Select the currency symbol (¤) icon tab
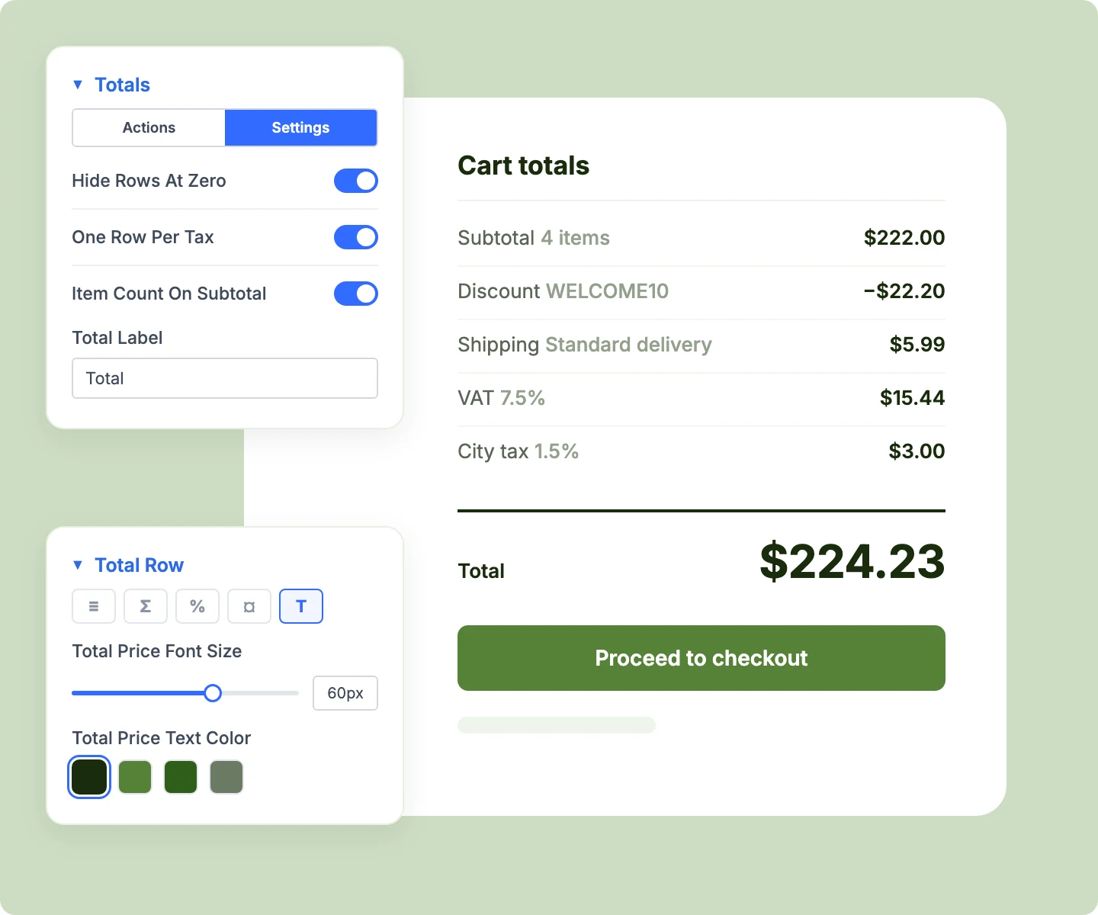The width and height of the screenshot is (1098, 915). point(249,606)
